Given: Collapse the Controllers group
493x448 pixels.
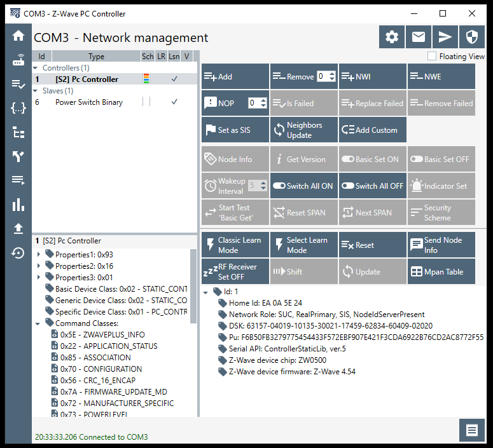Looking at the screenshot, I should (x=38, y=68).
